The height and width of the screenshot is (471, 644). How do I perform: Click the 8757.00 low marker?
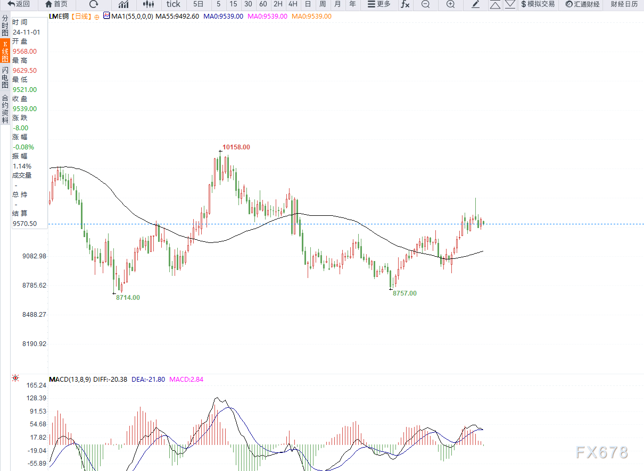(x=404, y=293)
